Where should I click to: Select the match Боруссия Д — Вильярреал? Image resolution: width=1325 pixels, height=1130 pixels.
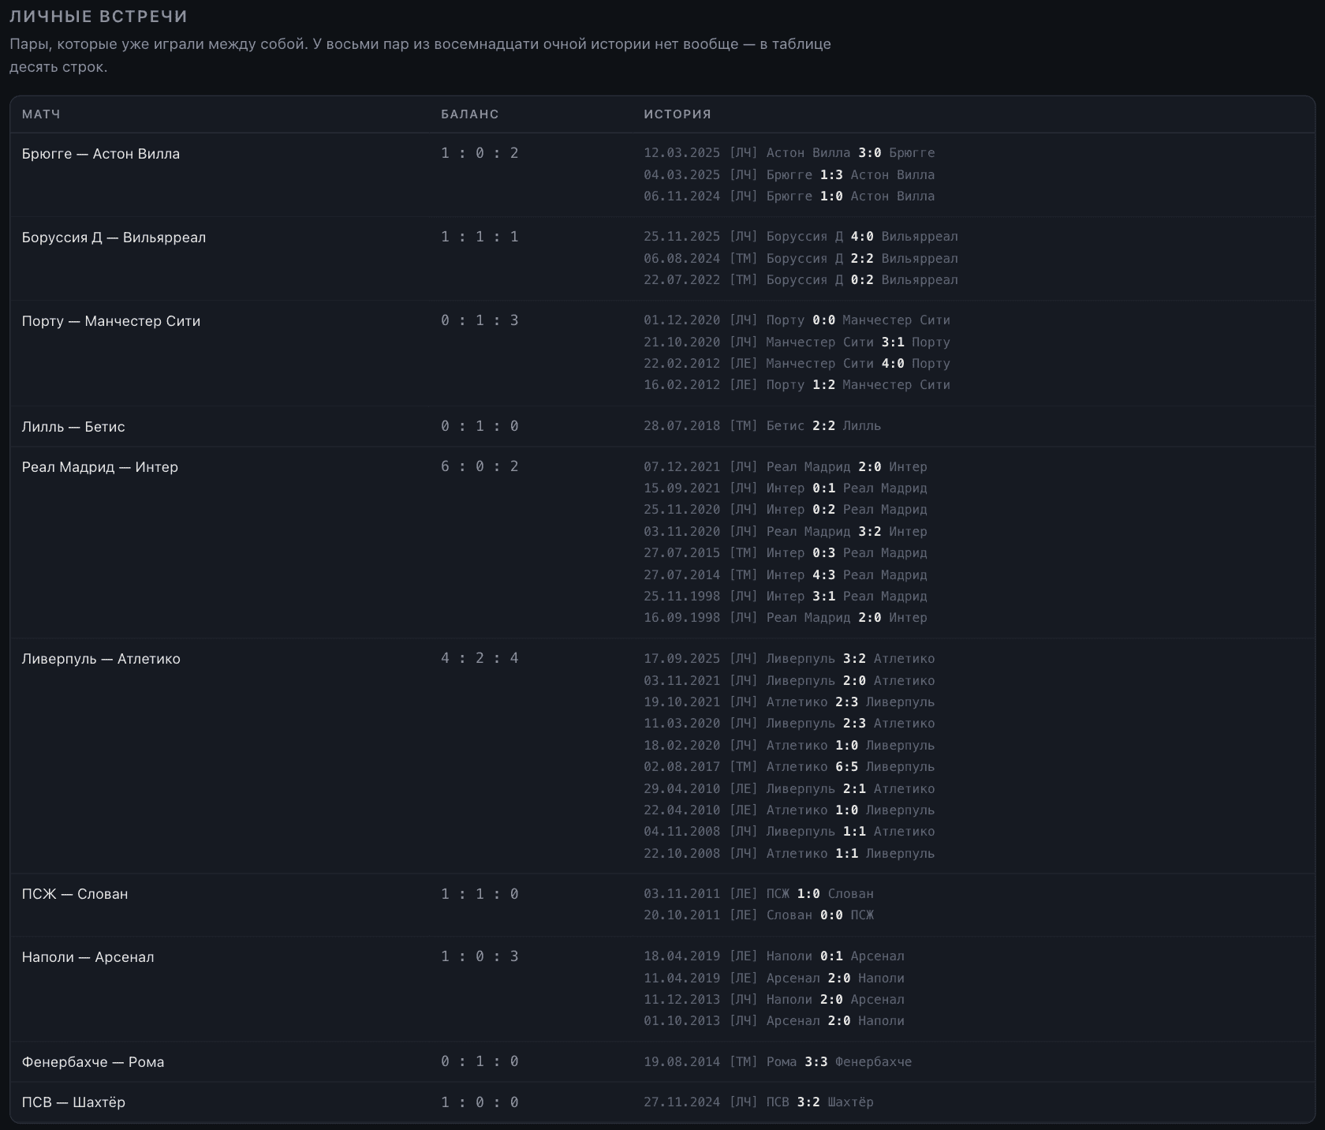(114, 238)
